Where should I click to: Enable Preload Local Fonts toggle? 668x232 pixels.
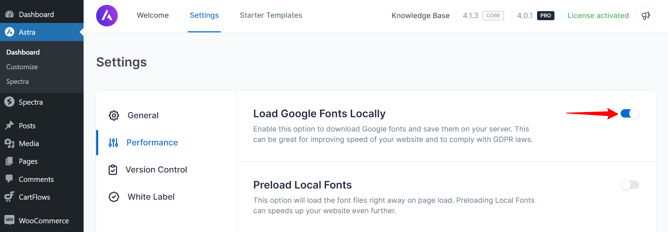click(630, 185)
